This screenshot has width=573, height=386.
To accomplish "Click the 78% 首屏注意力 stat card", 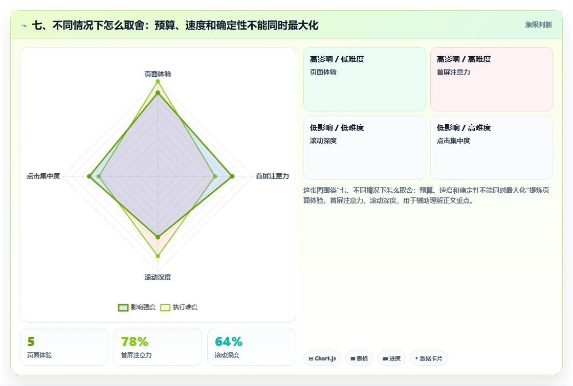I will [158, 347].
